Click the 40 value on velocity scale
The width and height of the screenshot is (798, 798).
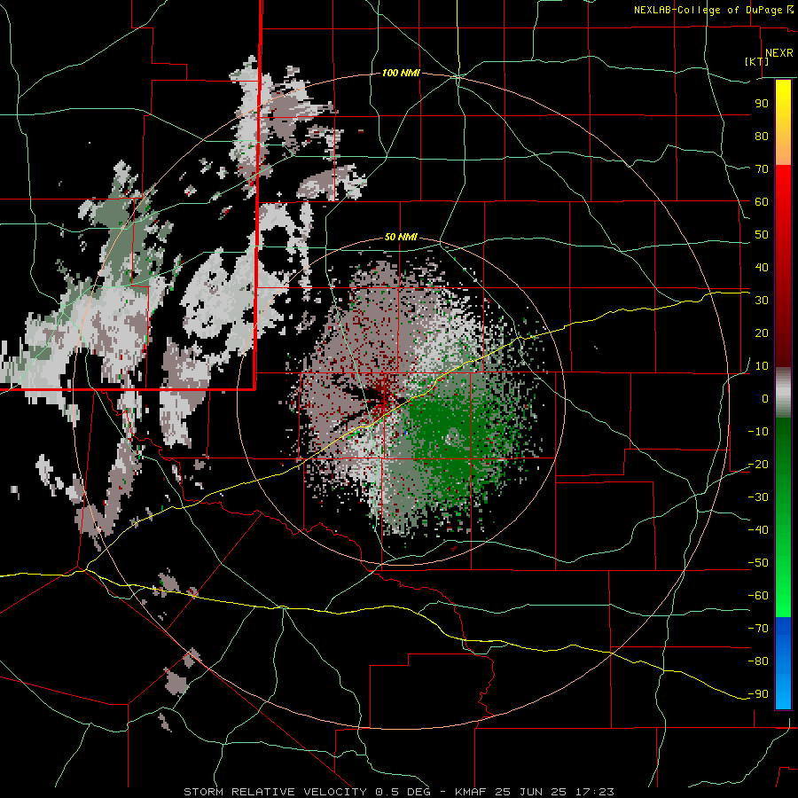(762, 267)
